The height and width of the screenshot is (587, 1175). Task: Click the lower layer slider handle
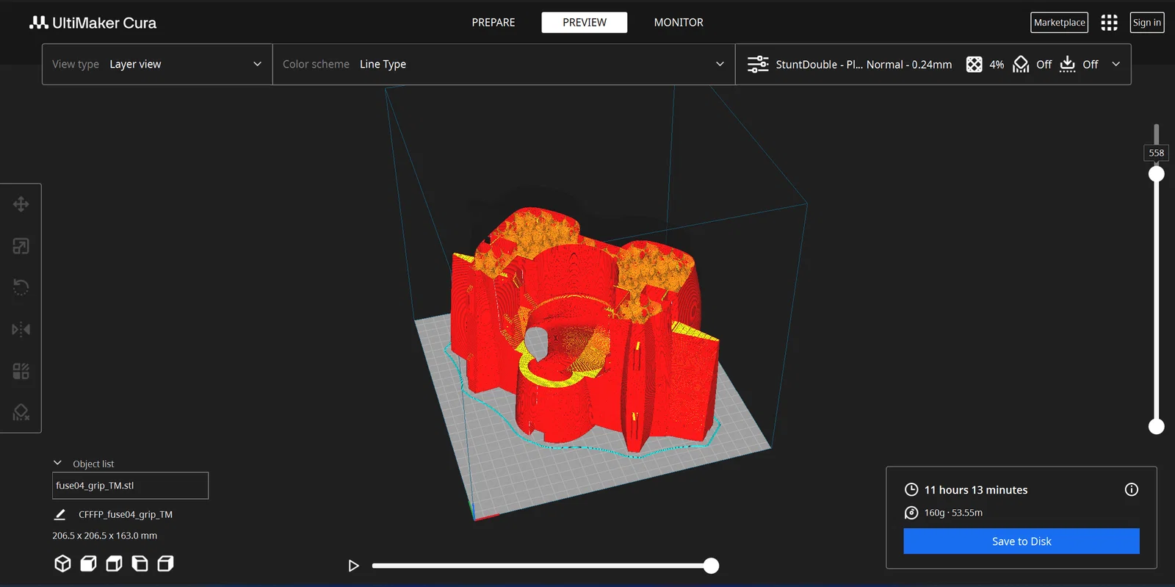1157,427
